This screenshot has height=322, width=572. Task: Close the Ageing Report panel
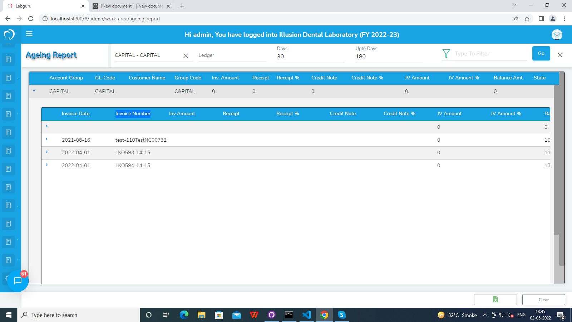click(x=560, y=55)
